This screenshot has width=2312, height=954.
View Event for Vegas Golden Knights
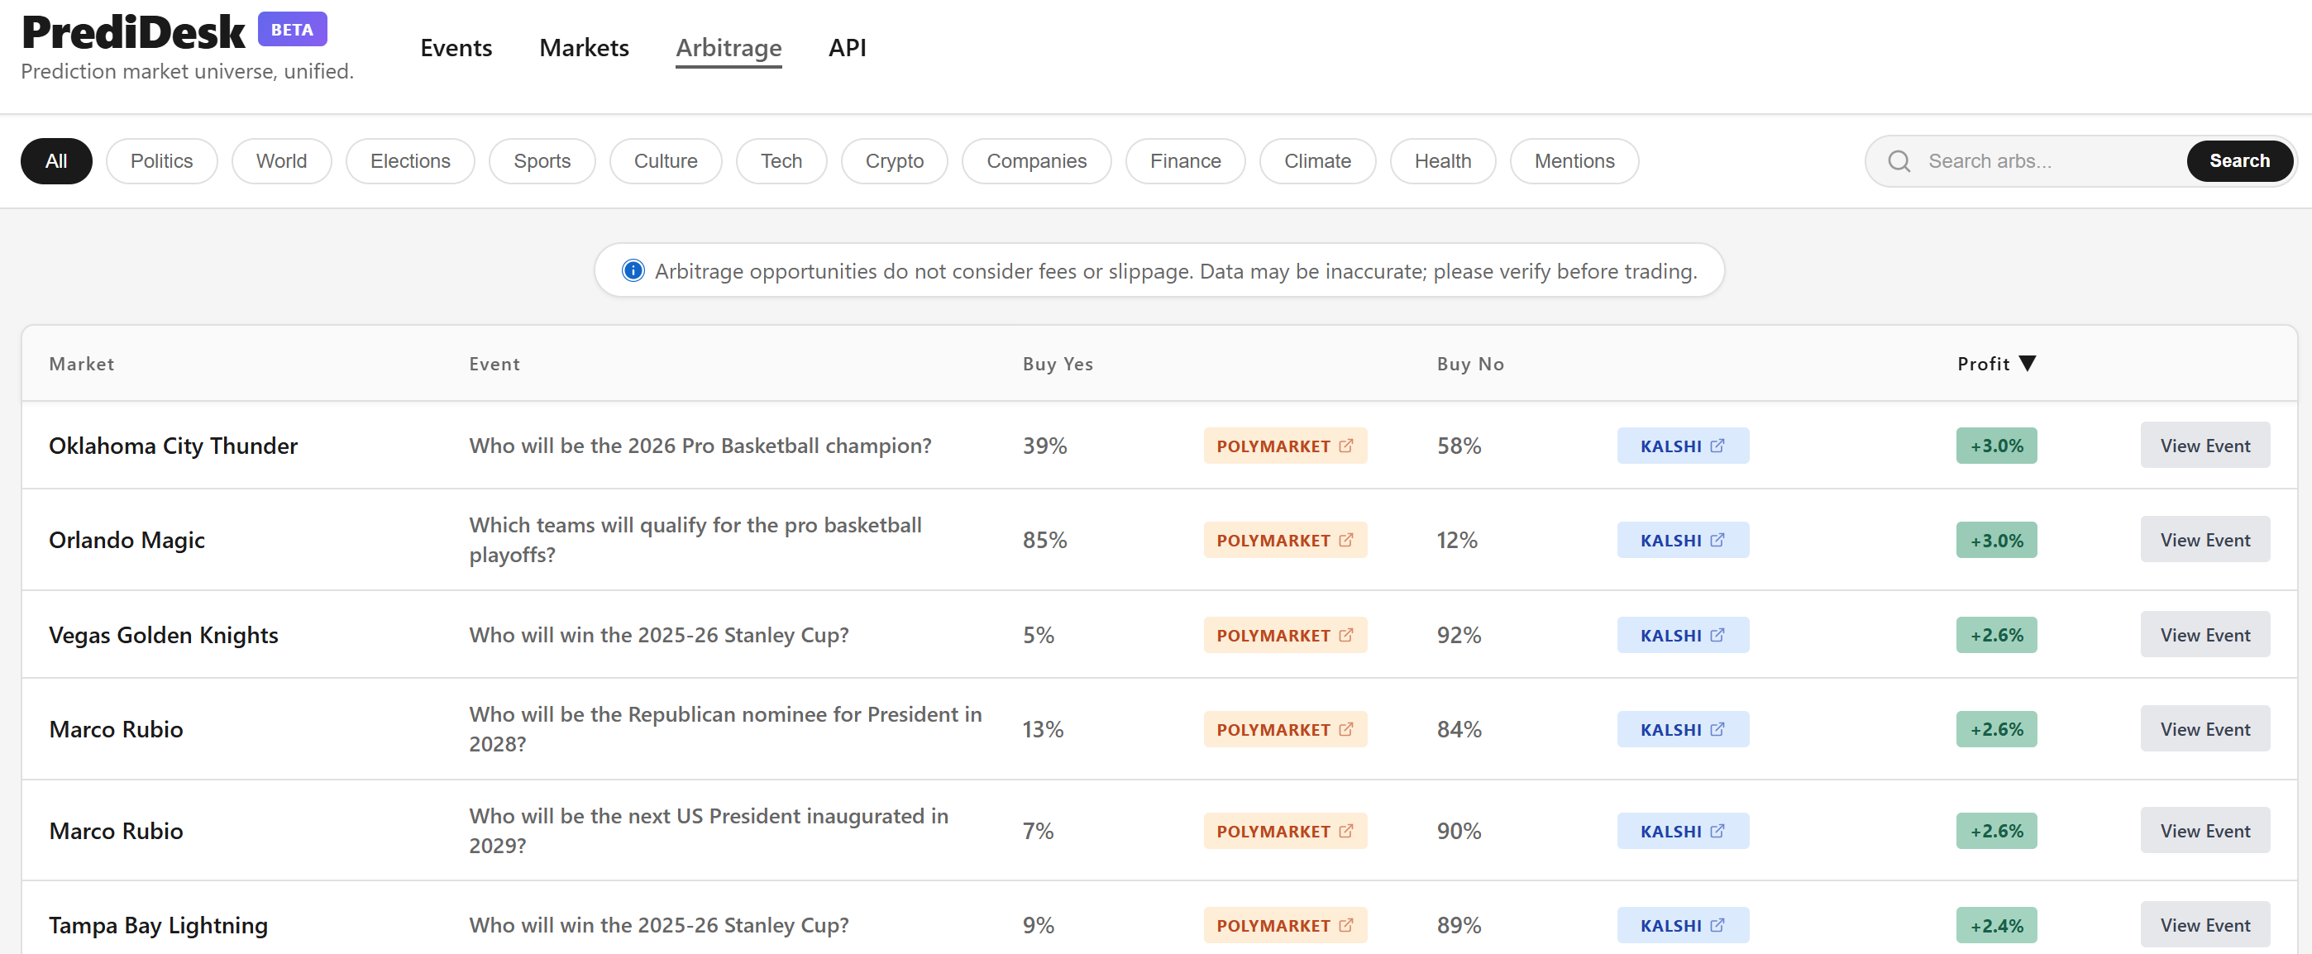2205,635
